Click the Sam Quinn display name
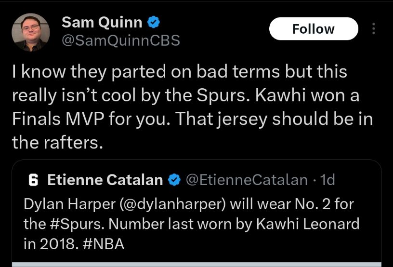Screen dimensions: 393x267 click(102, 22)
